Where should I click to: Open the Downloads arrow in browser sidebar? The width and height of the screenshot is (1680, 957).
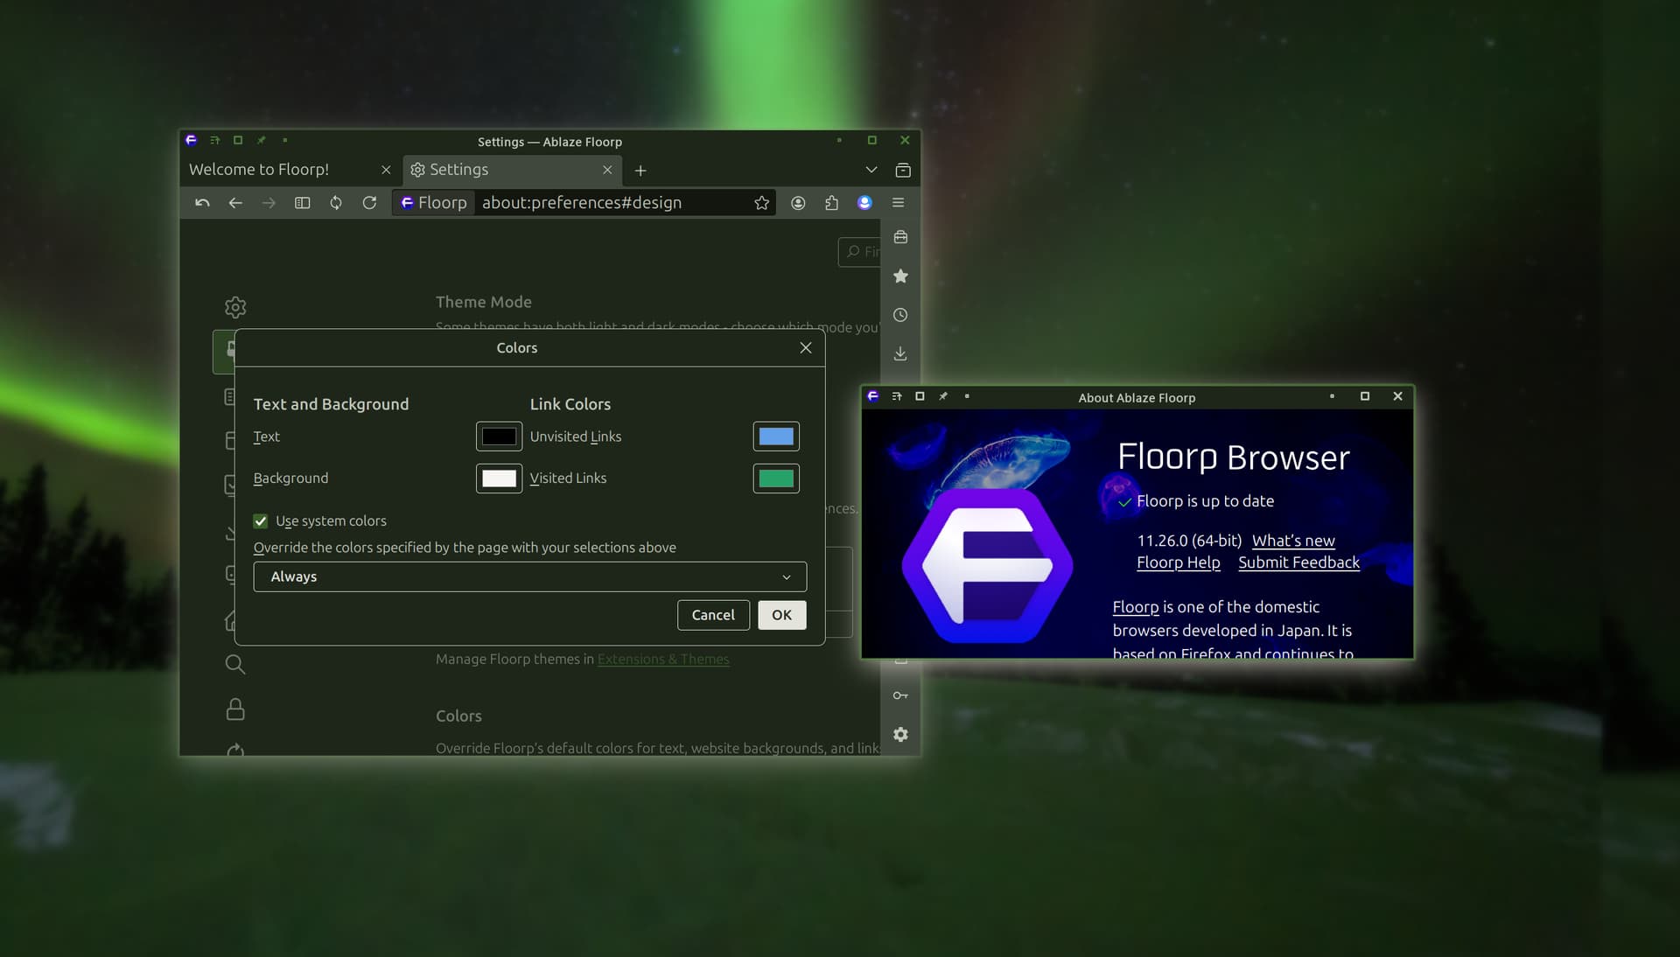900,353
